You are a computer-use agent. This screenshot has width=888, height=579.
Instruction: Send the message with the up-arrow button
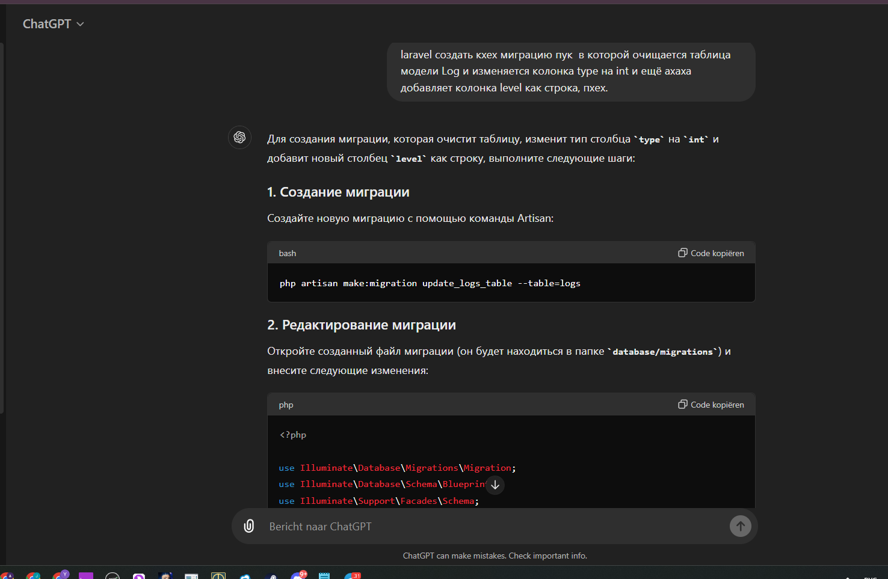tap(741, 526)
